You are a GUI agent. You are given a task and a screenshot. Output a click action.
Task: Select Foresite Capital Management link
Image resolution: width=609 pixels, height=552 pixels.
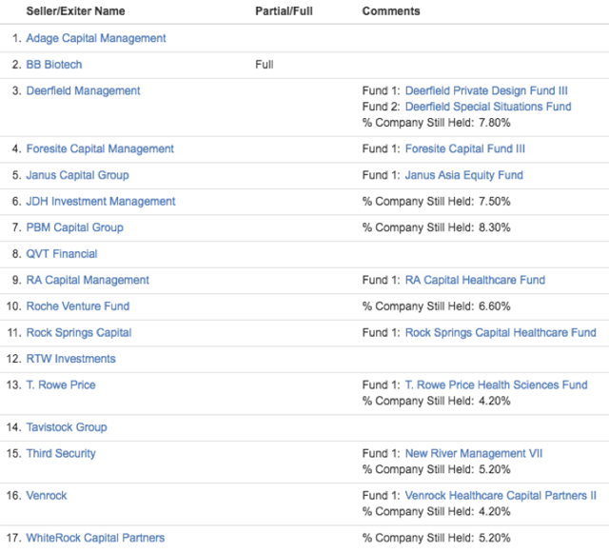tap(100, 148)
